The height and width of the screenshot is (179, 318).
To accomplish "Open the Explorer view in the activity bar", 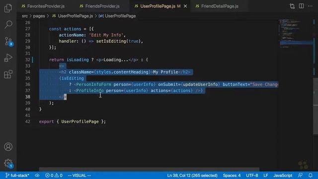I will tap(8, 8).
